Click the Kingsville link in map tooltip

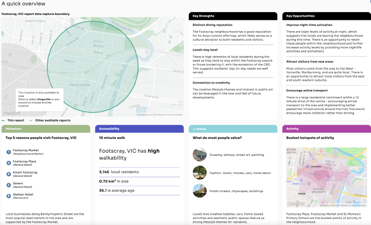click(44, 99)
